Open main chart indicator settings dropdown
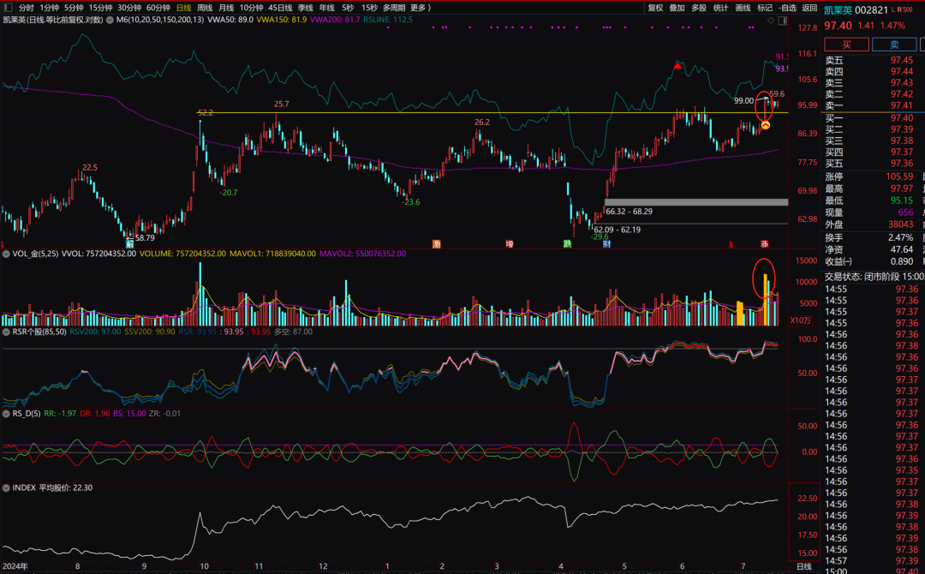This screenshot has width=925, height=574. click(110, 20)
